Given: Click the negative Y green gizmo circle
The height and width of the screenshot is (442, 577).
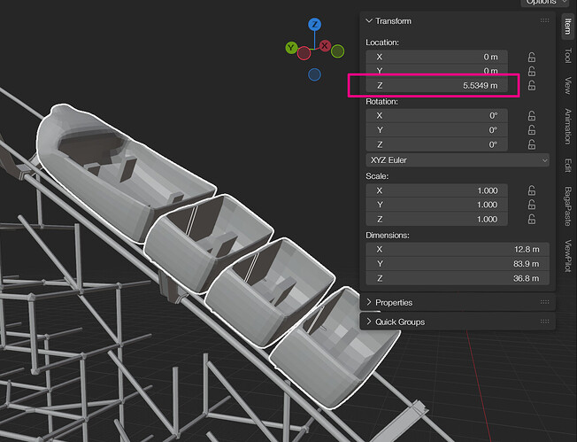Looking at the screenshot, I should (337, 51).
